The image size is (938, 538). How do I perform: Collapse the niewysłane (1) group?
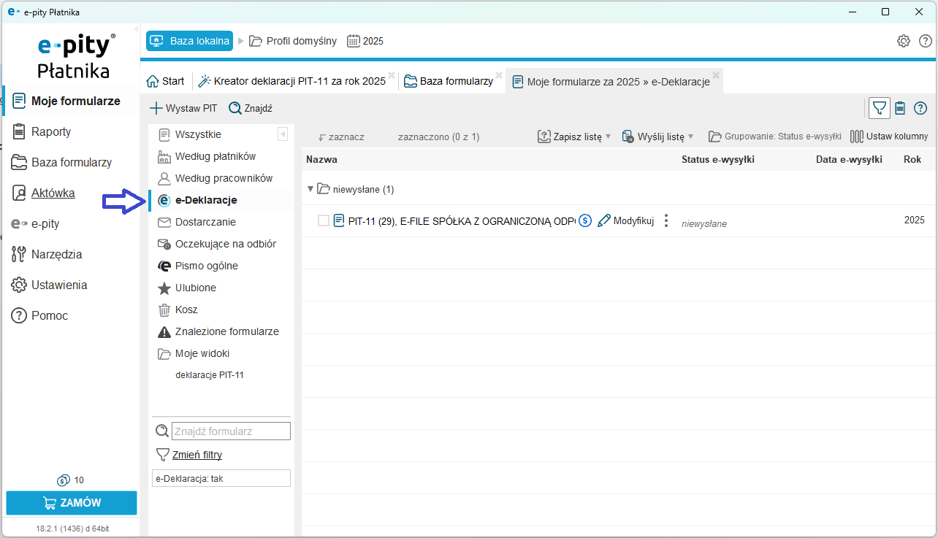310,190
